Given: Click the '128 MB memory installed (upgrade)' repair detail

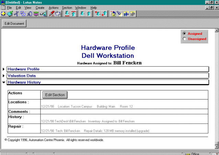Looking at the screenshot, I should [x=126, y=131].
